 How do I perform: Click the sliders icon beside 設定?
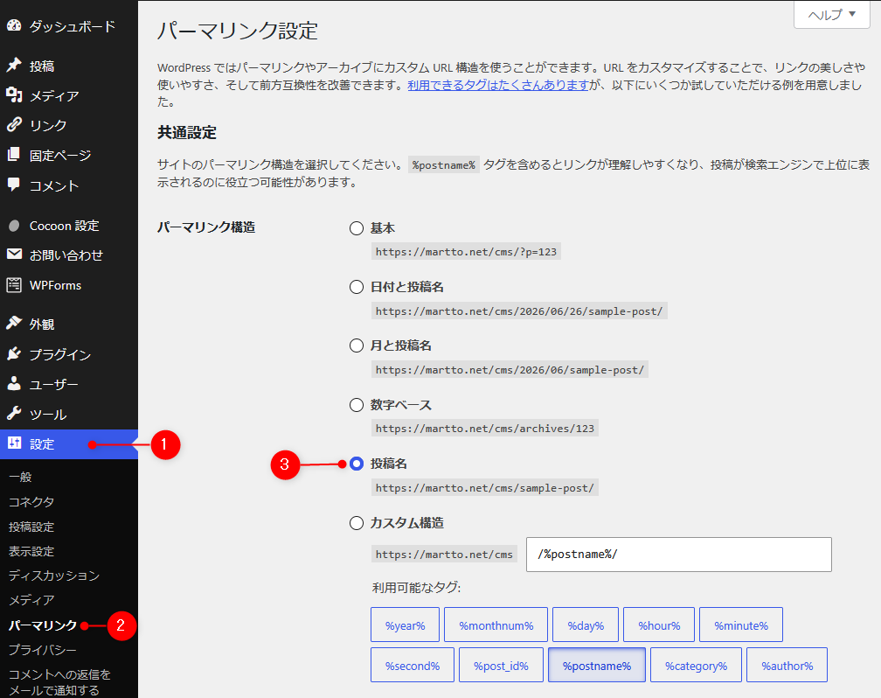coord(14,443)
